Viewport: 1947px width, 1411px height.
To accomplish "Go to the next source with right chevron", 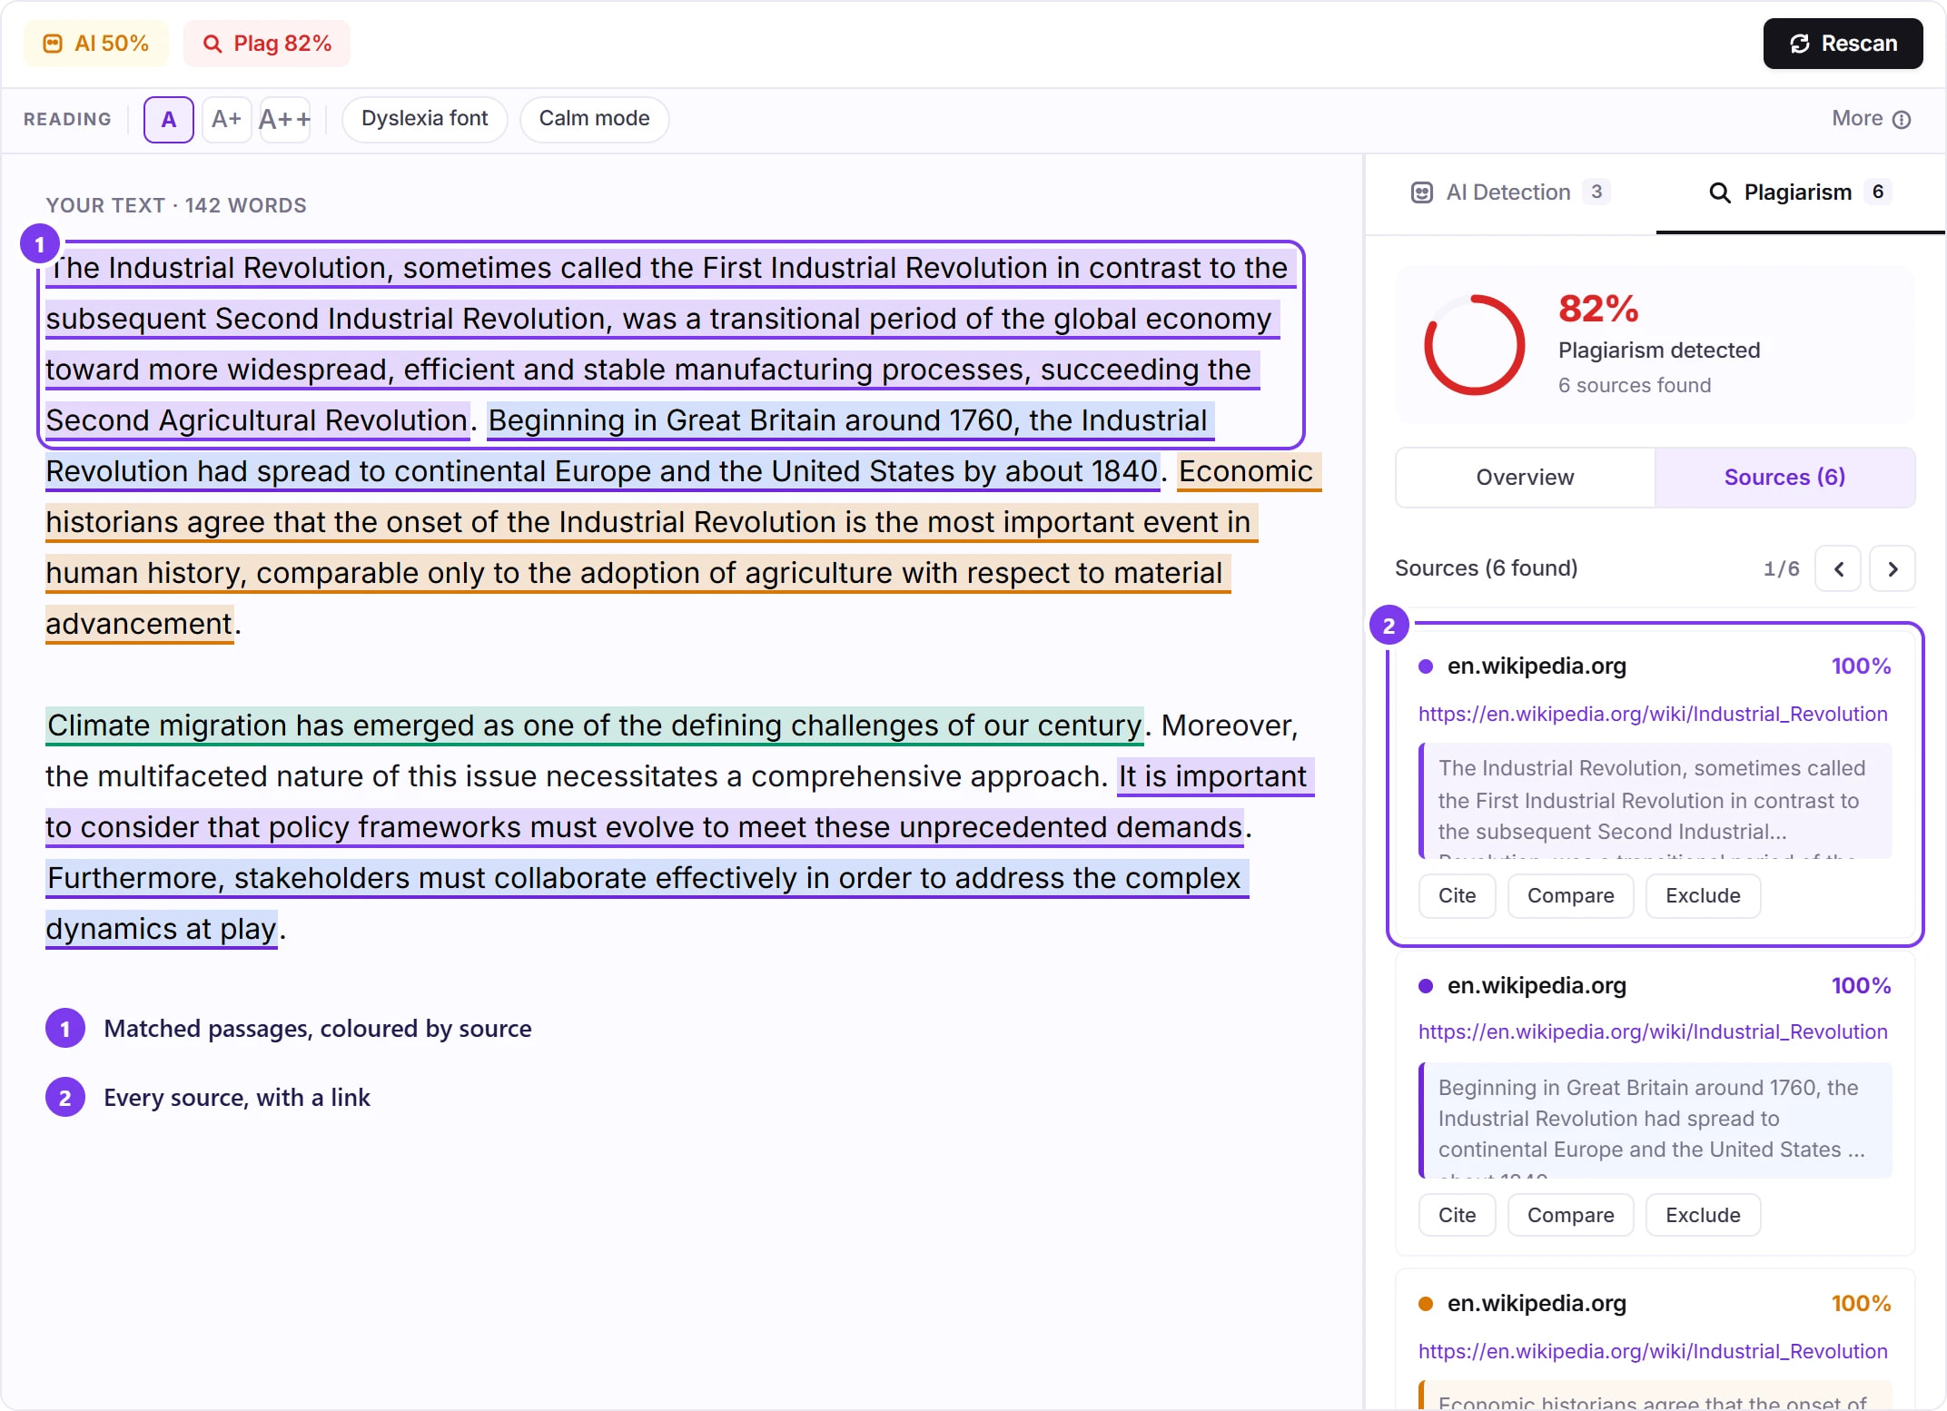I will pos(1893,569).
